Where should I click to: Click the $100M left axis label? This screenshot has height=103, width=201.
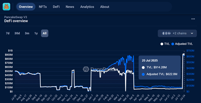pos(9,88)
